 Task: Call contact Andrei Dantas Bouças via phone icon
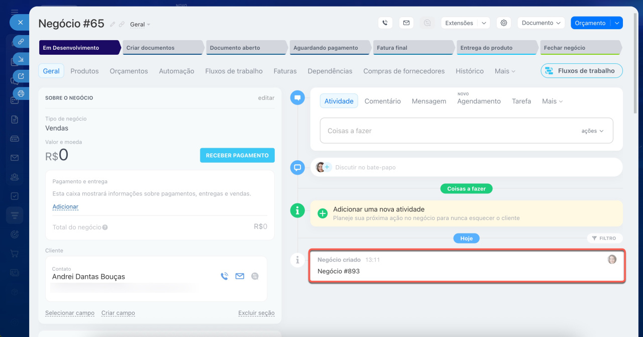pos(225,276)
